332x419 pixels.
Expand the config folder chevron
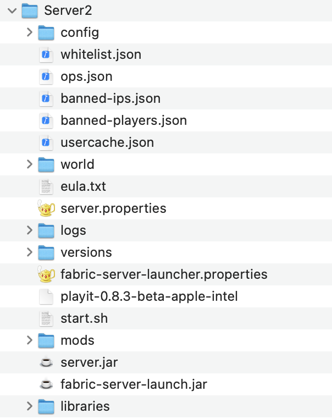pyautogui.click(x=30, y=32)
